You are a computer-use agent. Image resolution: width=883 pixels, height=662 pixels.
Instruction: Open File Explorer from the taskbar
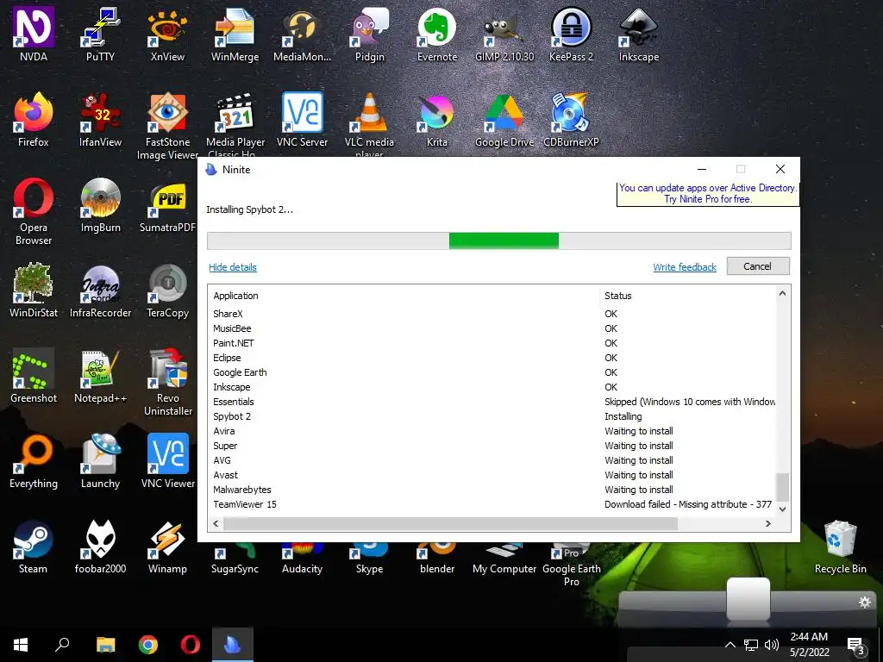(105, 645)
